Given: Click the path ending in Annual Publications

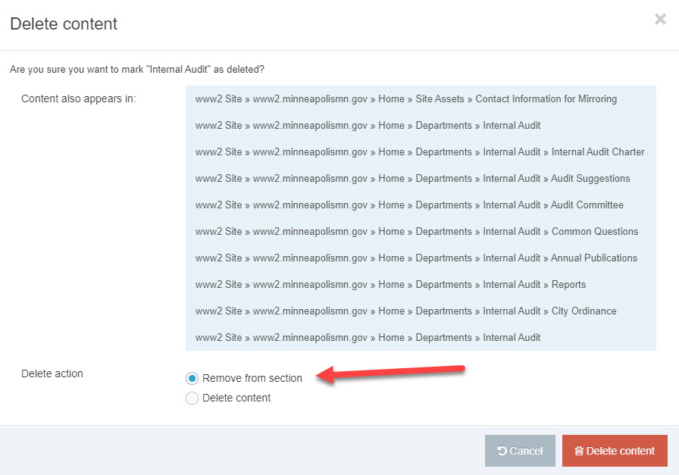Looking at the screenshot, I should point(416,258).
